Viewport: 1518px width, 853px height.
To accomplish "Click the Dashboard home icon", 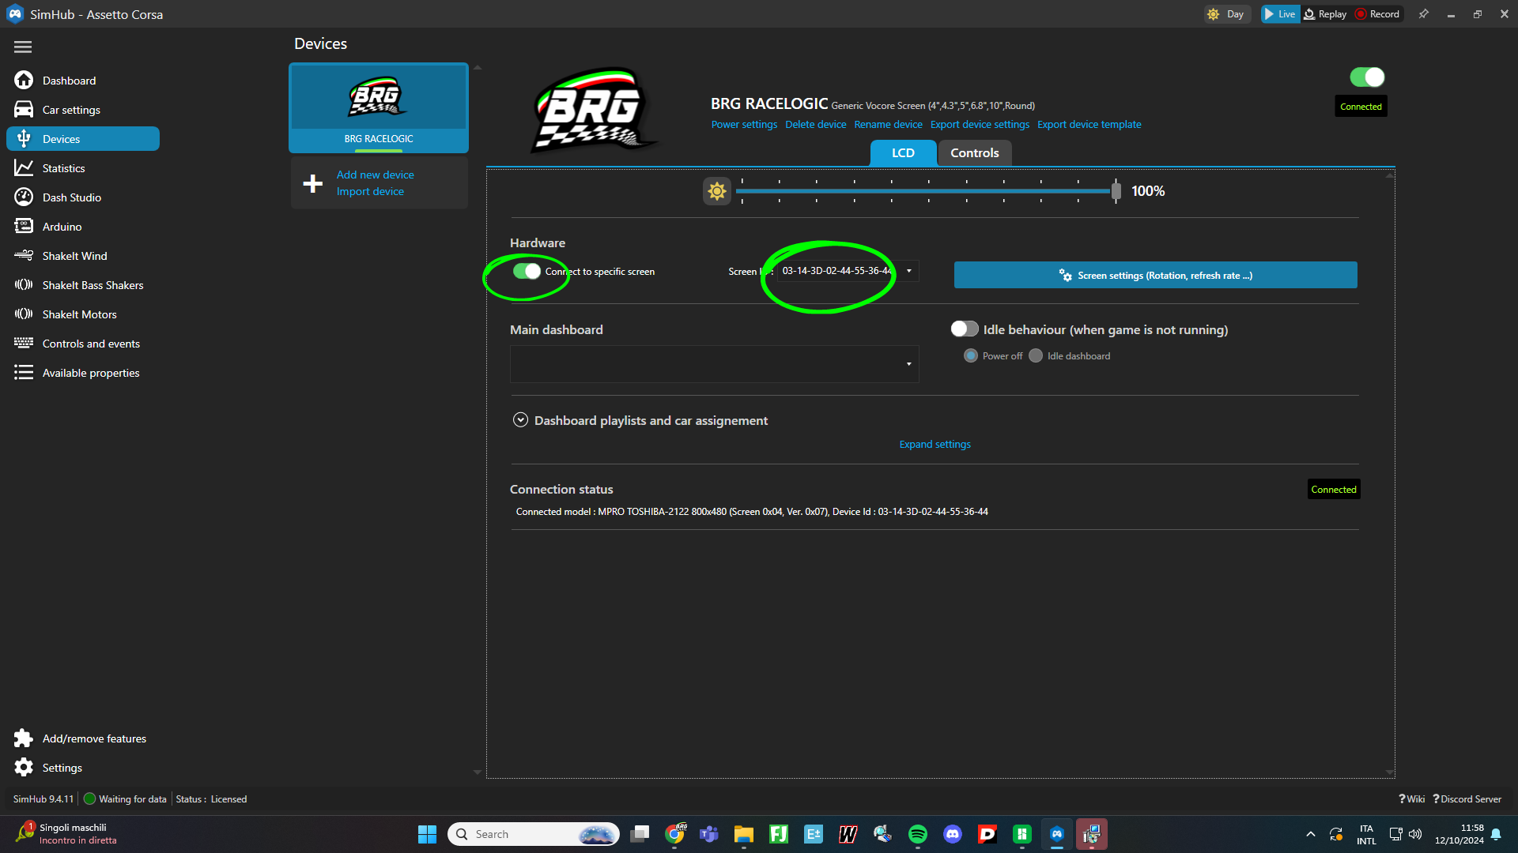I will click(24, 81).
